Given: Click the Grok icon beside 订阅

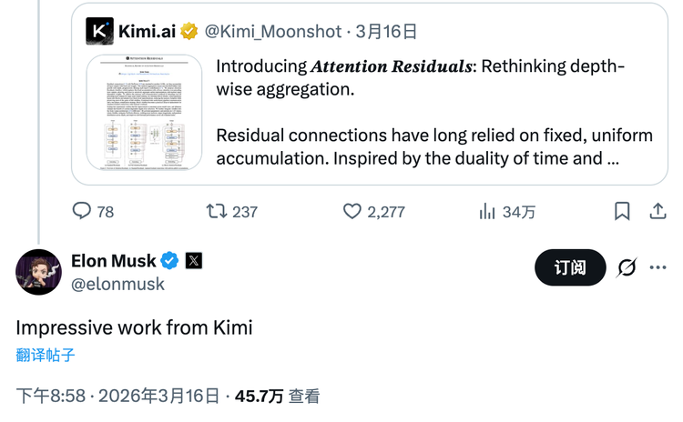Looking at the screenshot, I should coord(627,267).
